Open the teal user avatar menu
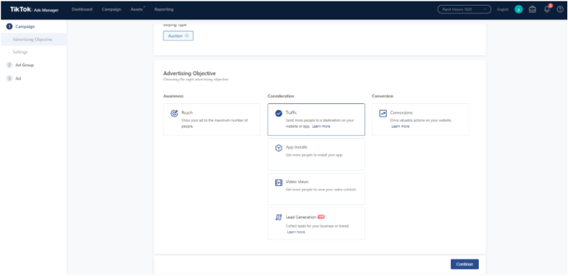 pos(519,10)
